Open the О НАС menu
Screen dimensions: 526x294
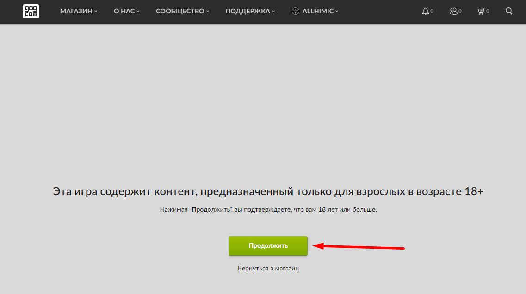[126, 12]
